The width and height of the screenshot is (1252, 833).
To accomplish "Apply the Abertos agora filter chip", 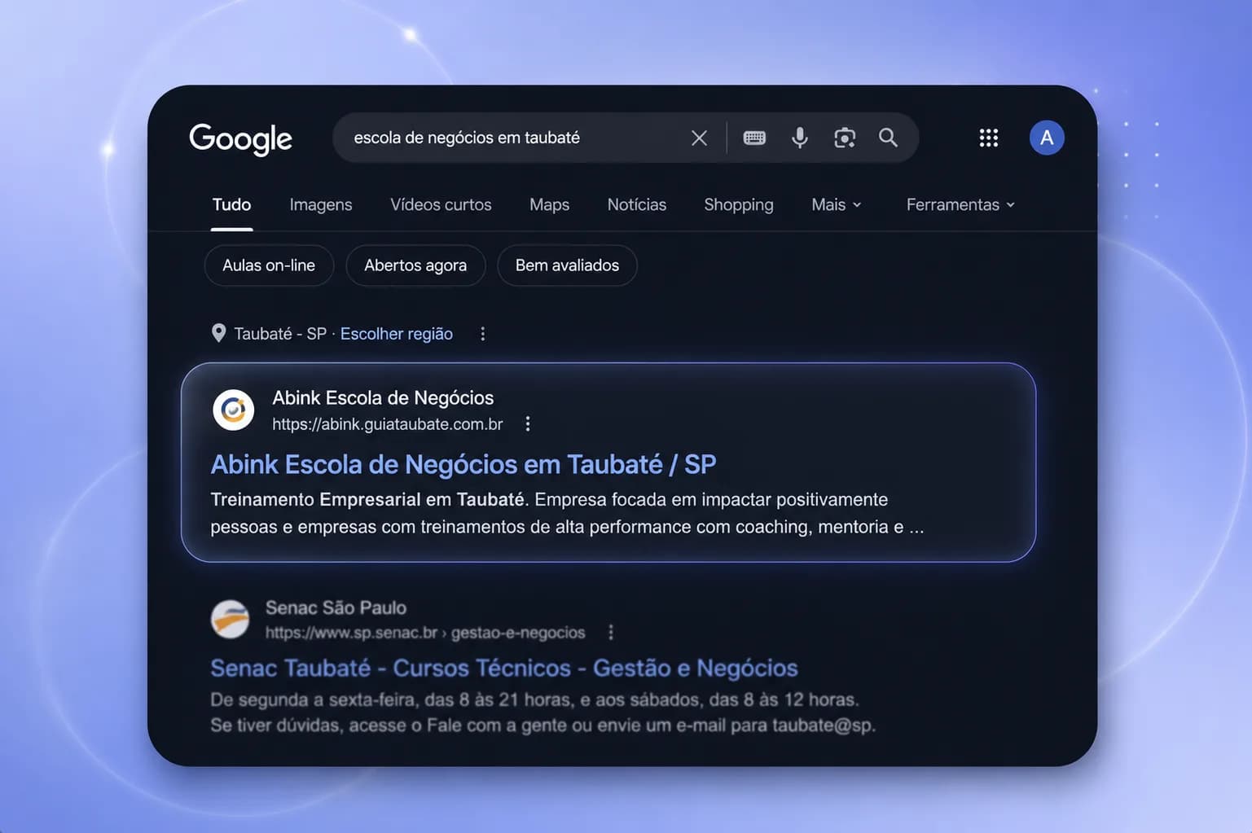I will click(x=415, y=265).
